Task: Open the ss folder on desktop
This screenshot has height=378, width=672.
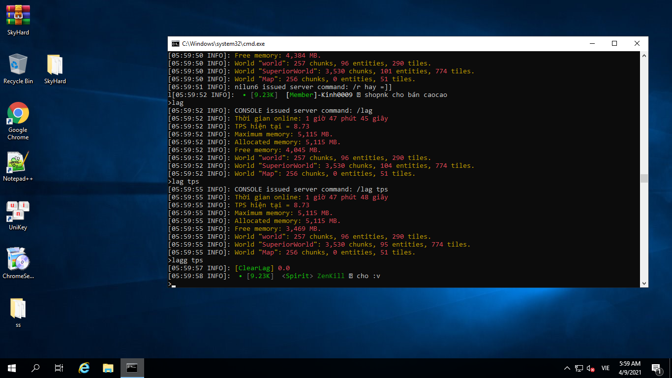Action: [18, 309]
